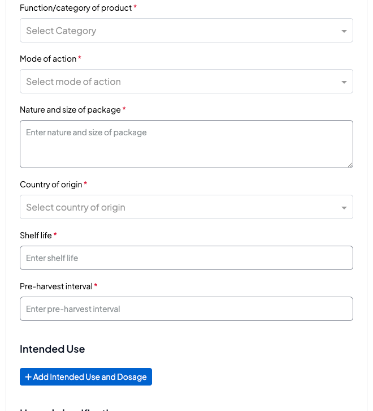
Task: Click into the Enter shelf life field
Action: [x=186, y=258]
